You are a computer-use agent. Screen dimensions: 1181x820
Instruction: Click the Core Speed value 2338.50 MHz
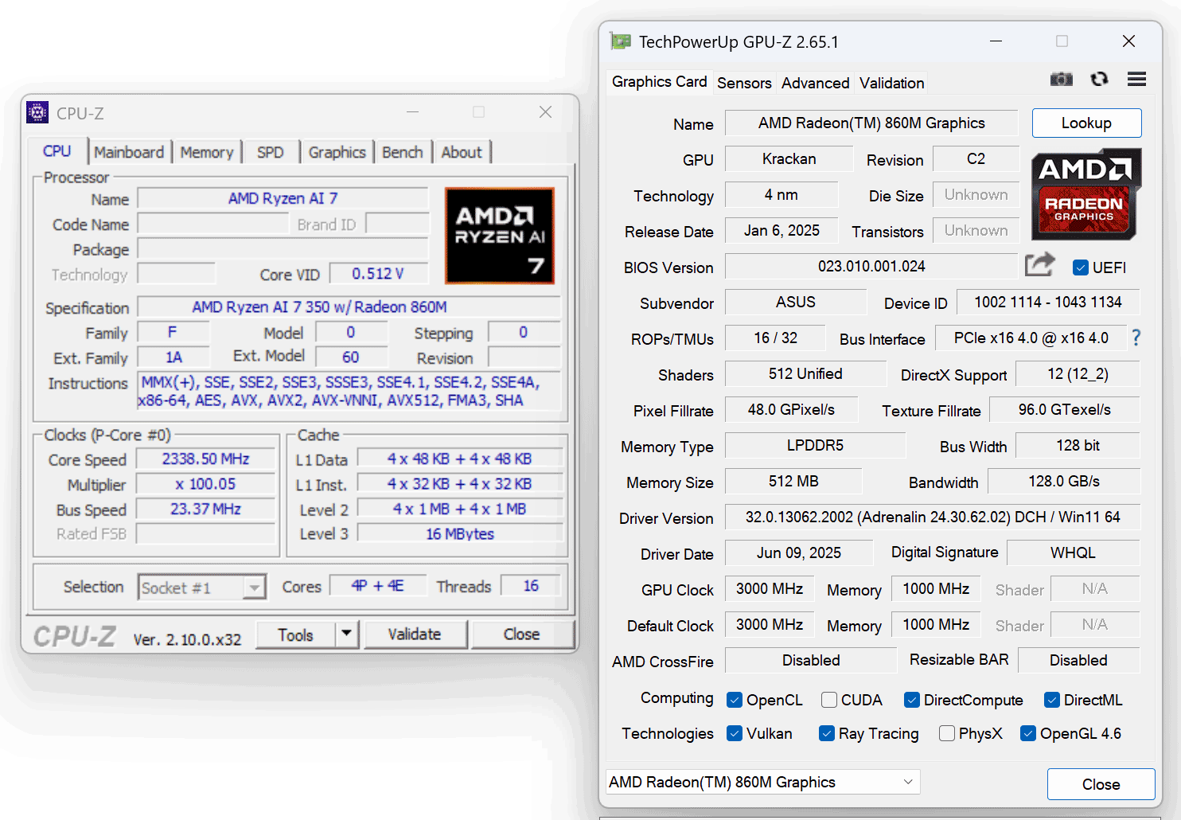click(x=205, y=459)
